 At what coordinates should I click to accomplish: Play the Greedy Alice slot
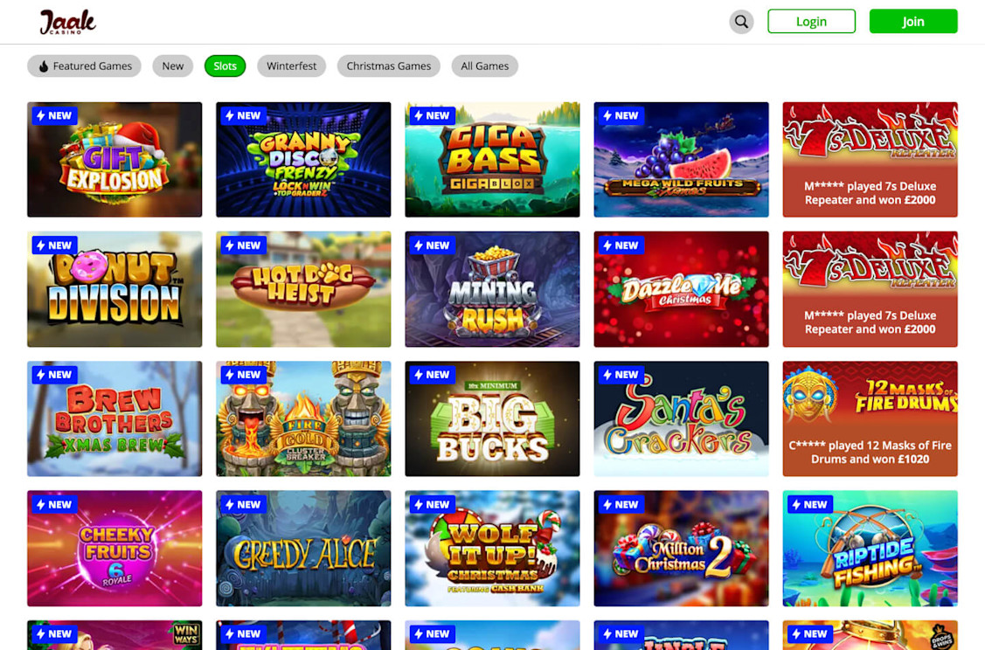(x=303, y=549)
